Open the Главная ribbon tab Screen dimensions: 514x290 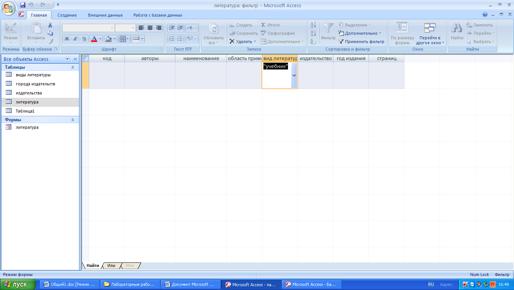[39, 15]
